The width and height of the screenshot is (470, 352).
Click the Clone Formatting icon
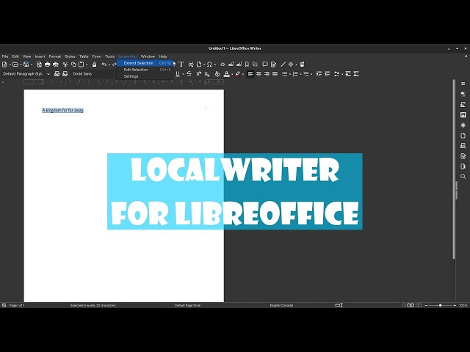pos(95,65)
